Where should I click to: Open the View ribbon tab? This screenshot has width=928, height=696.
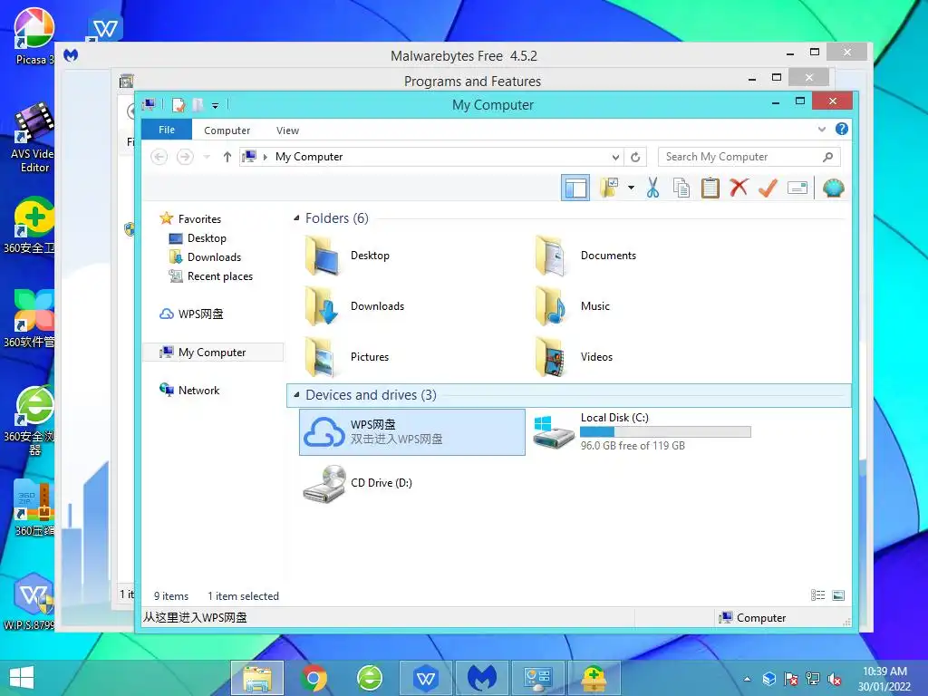(287, 130)
